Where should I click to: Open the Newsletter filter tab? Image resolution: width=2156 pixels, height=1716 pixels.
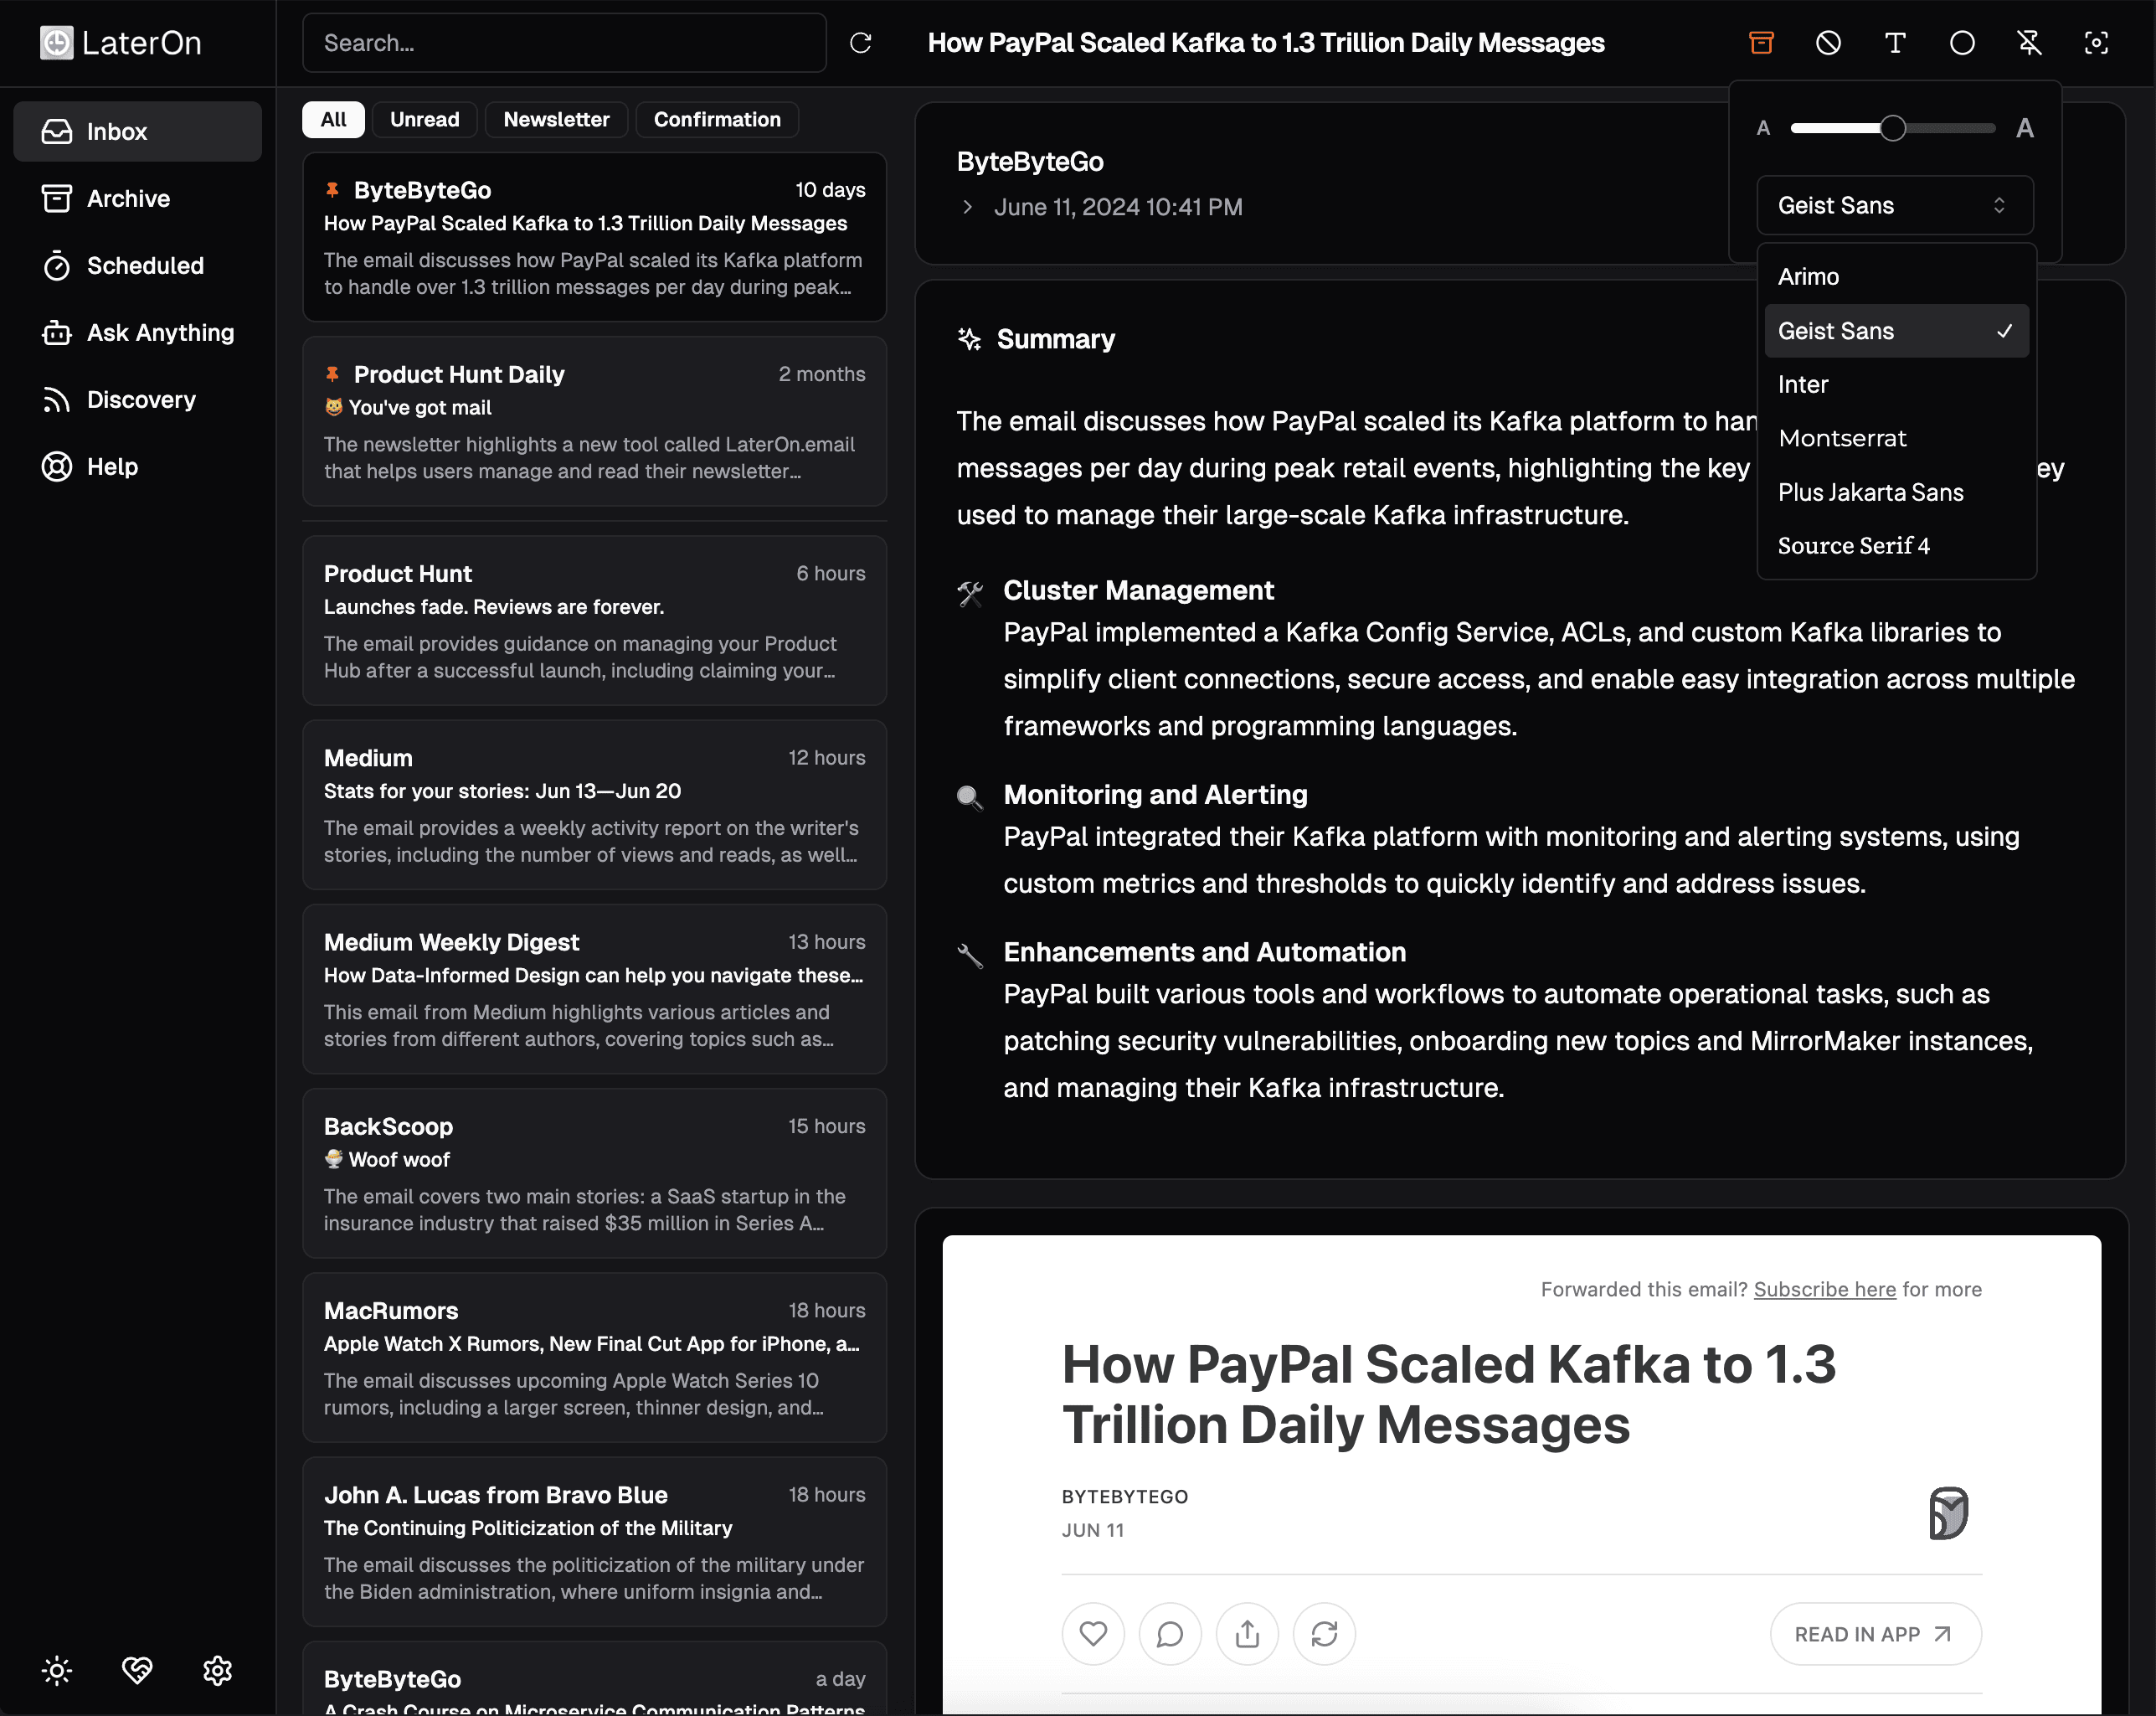(556, 119)
